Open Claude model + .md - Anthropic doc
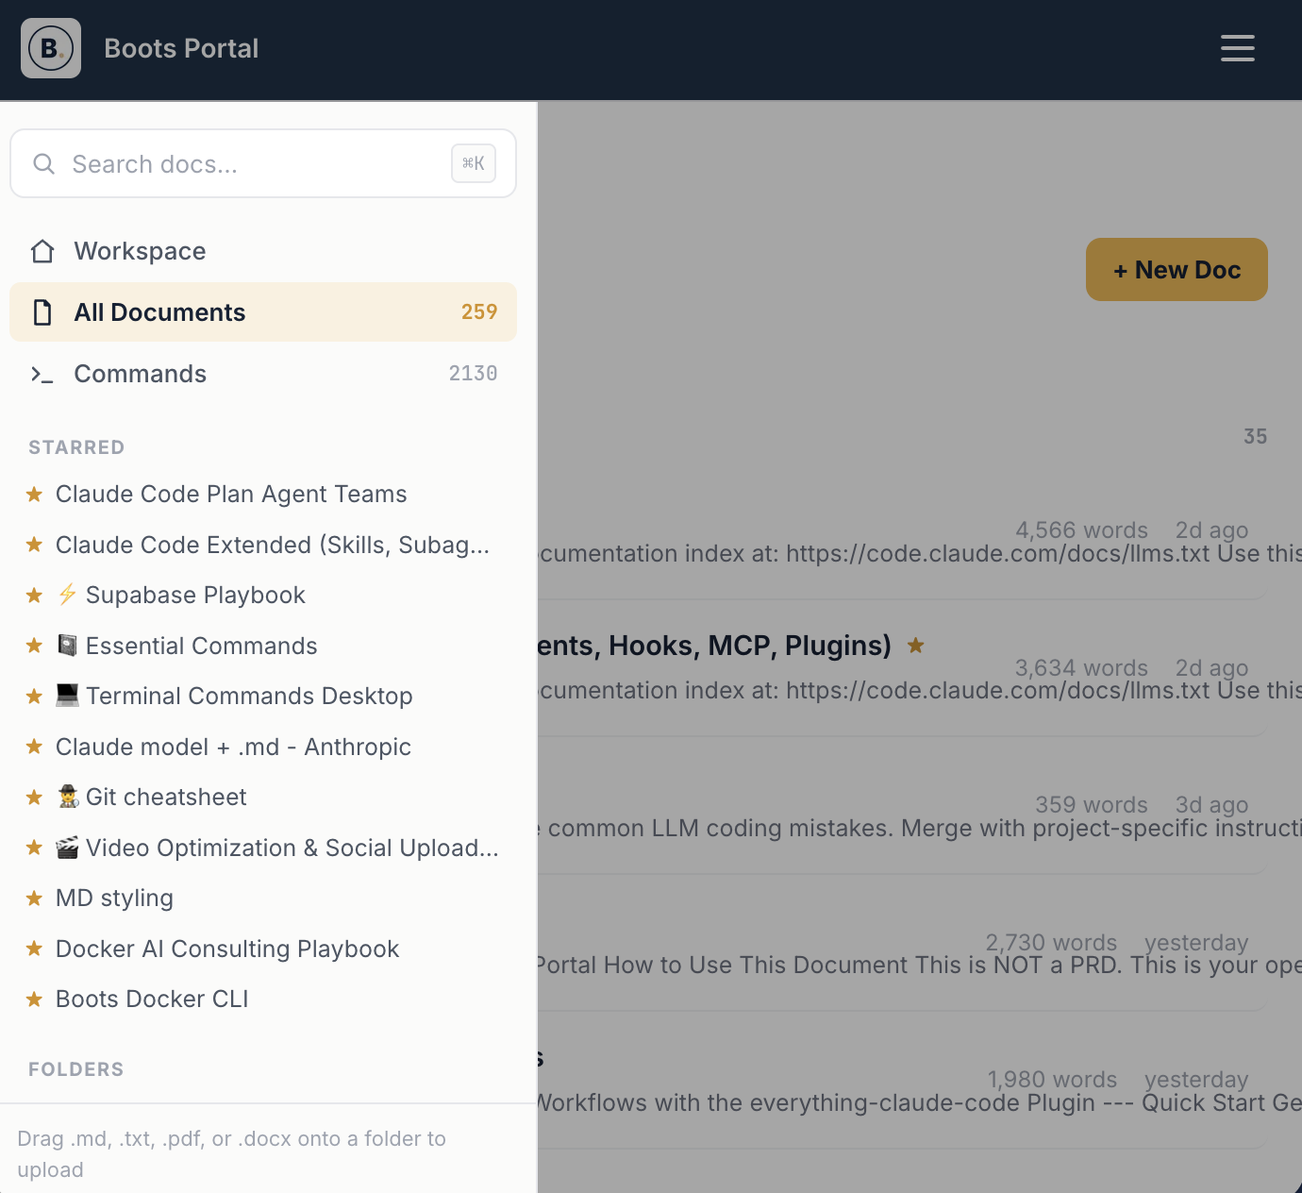This screenshot has height=1193, width=1302. point(233,747)
